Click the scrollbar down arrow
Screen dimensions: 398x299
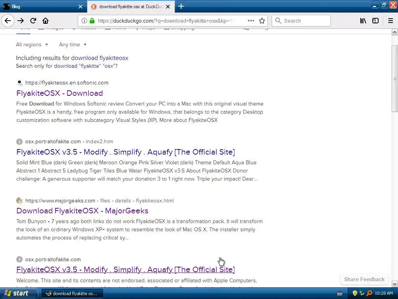(395, 284)
